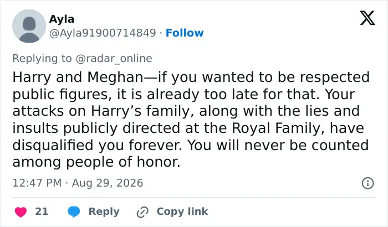Visit the @Ayla91900714849 handle
Viewport: 388px width, 227px height.
click(103, 33)
